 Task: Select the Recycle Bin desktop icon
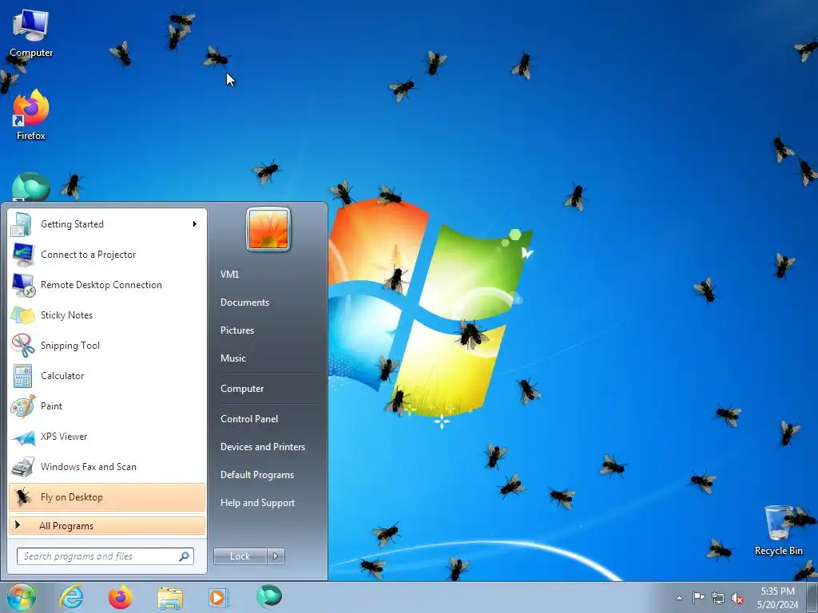[x=778, y=531]
